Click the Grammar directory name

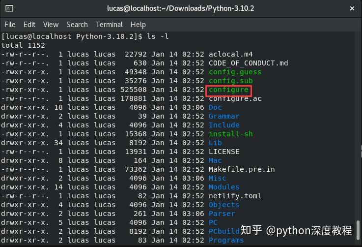pyautogui.click(x=224, y=116)
